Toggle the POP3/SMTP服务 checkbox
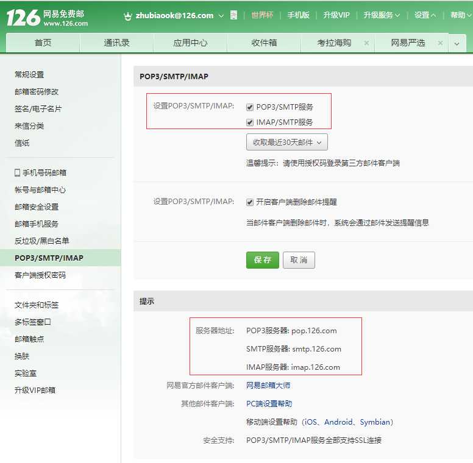 click(250, 107)
